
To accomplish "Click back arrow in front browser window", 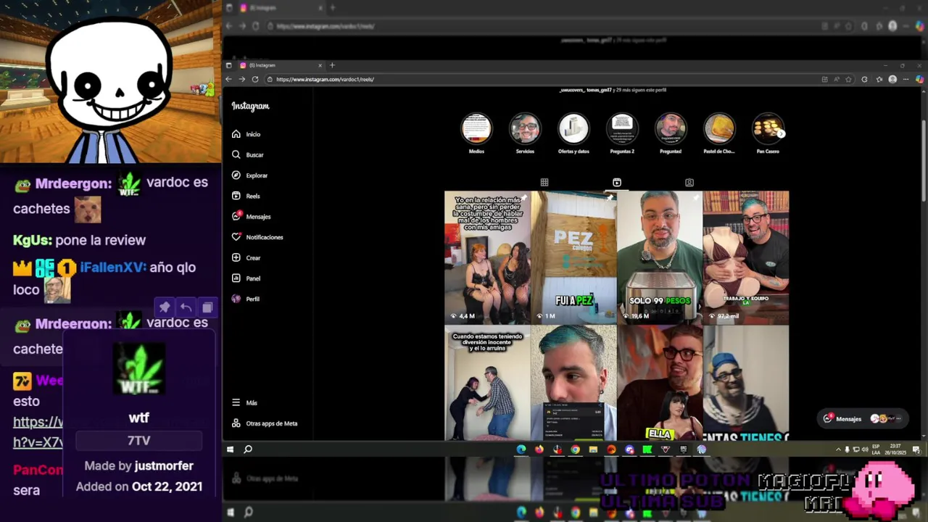I will [x=229, y=79].
